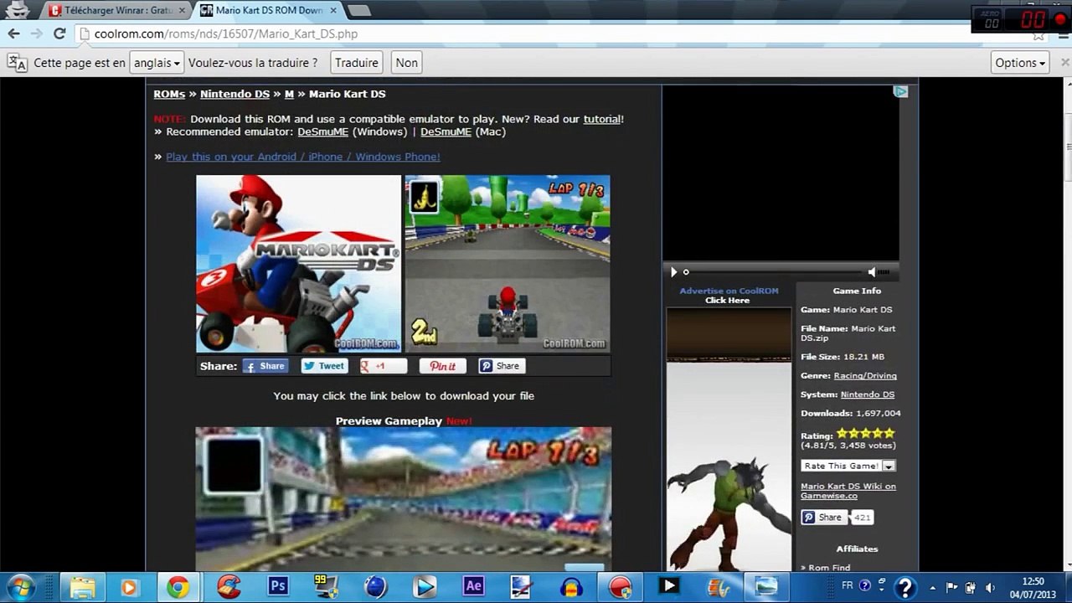This screenshot has height=603, width=1072.
Task: Click the translate icon in the infobar
Action: tap(17, 63)
